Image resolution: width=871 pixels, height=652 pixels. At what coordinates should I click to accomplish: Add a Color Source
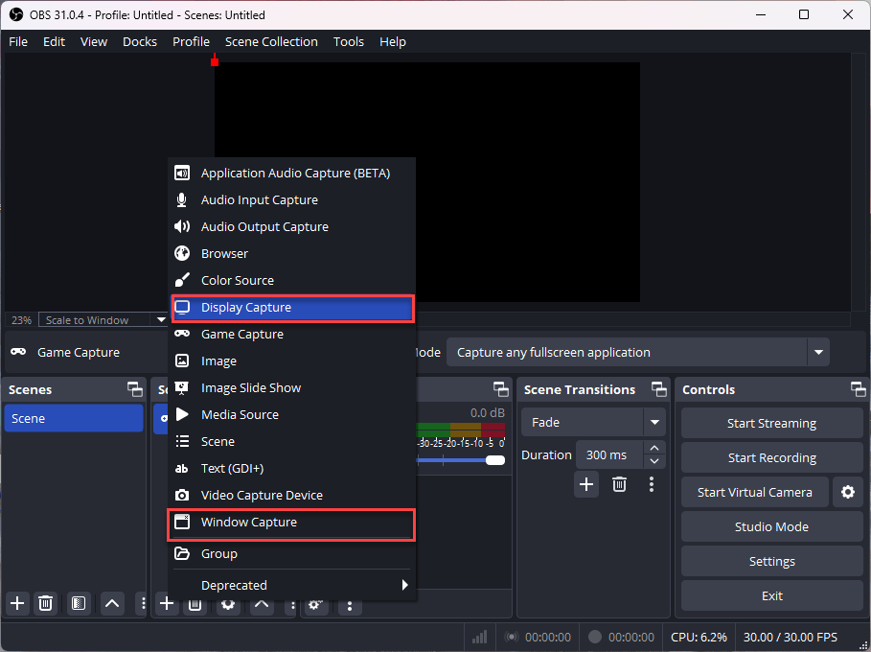coord(291,280)
